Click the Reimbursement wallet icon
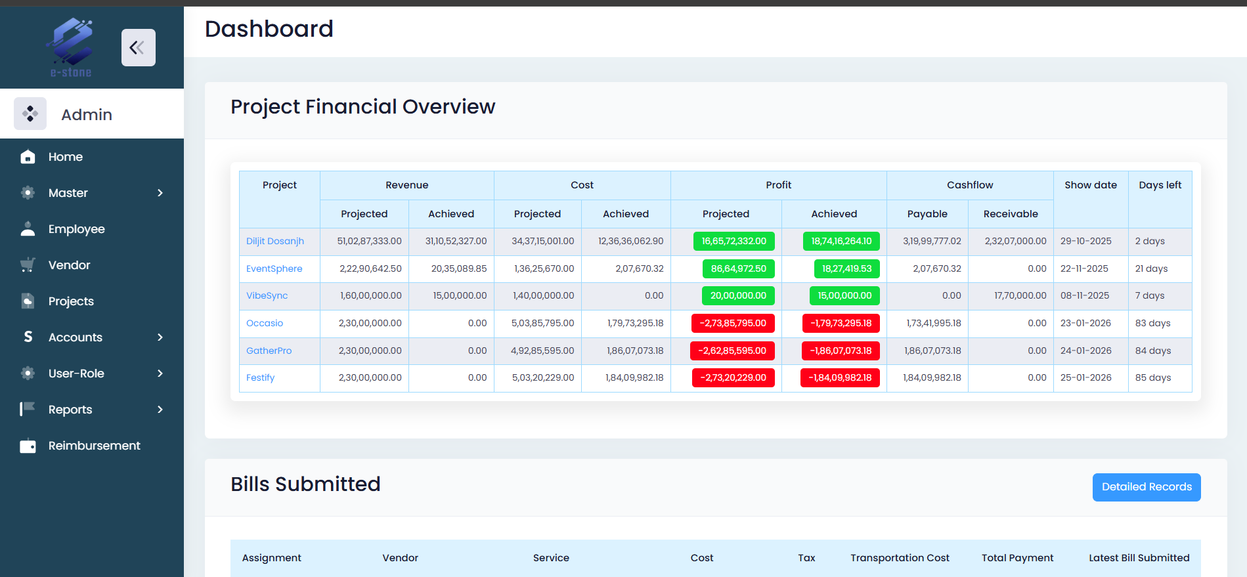This screenshot has width=1247, height=577. click(x=28, y=446)
